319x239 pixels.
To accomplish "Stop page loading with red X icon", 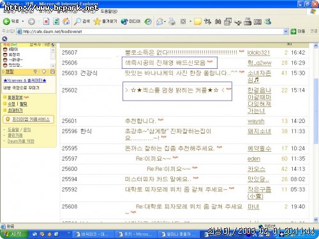I will [x=46, y=22].
